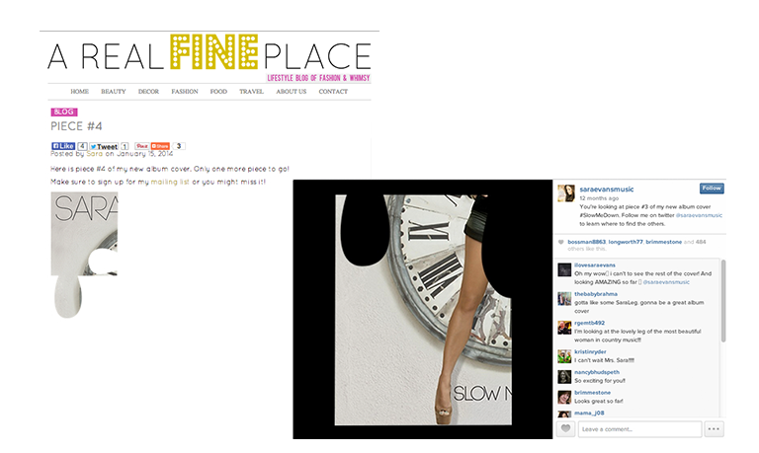Image resolution: width=759 pixels, height=453 pixels.
Task: Open the author link Sara
Action: pyautogui.click(x=95, y=154)
